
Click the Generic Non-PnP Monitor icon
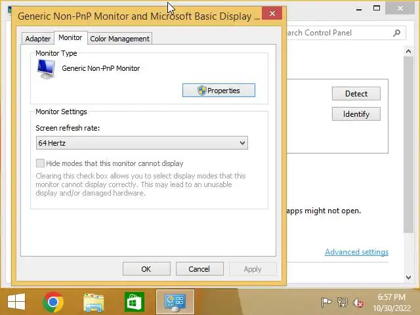pyautogui.click(x=46, y=69)
